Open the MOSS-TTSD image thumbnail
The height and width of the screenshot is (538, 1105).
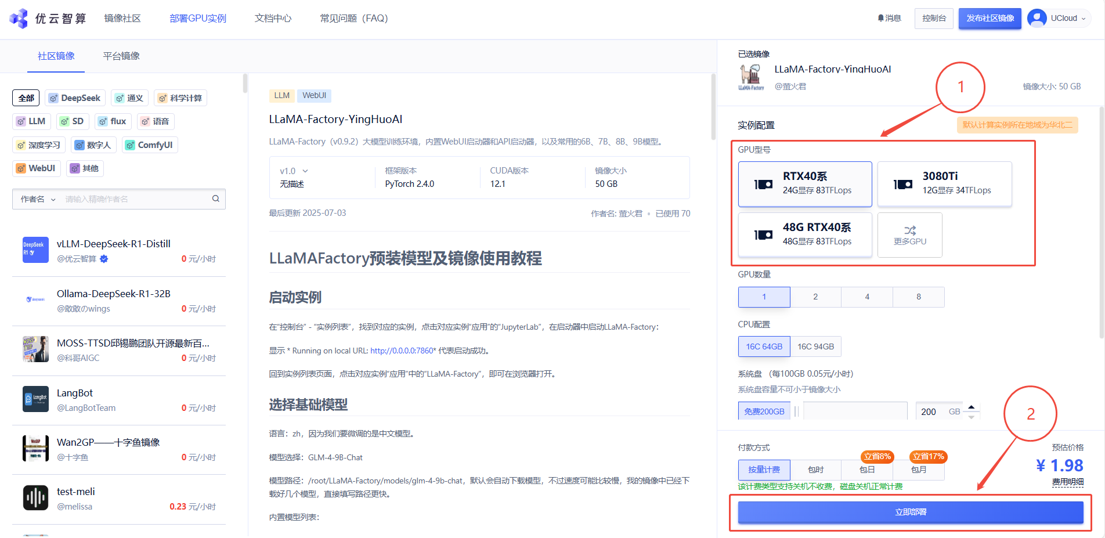[x=35, y=349]
